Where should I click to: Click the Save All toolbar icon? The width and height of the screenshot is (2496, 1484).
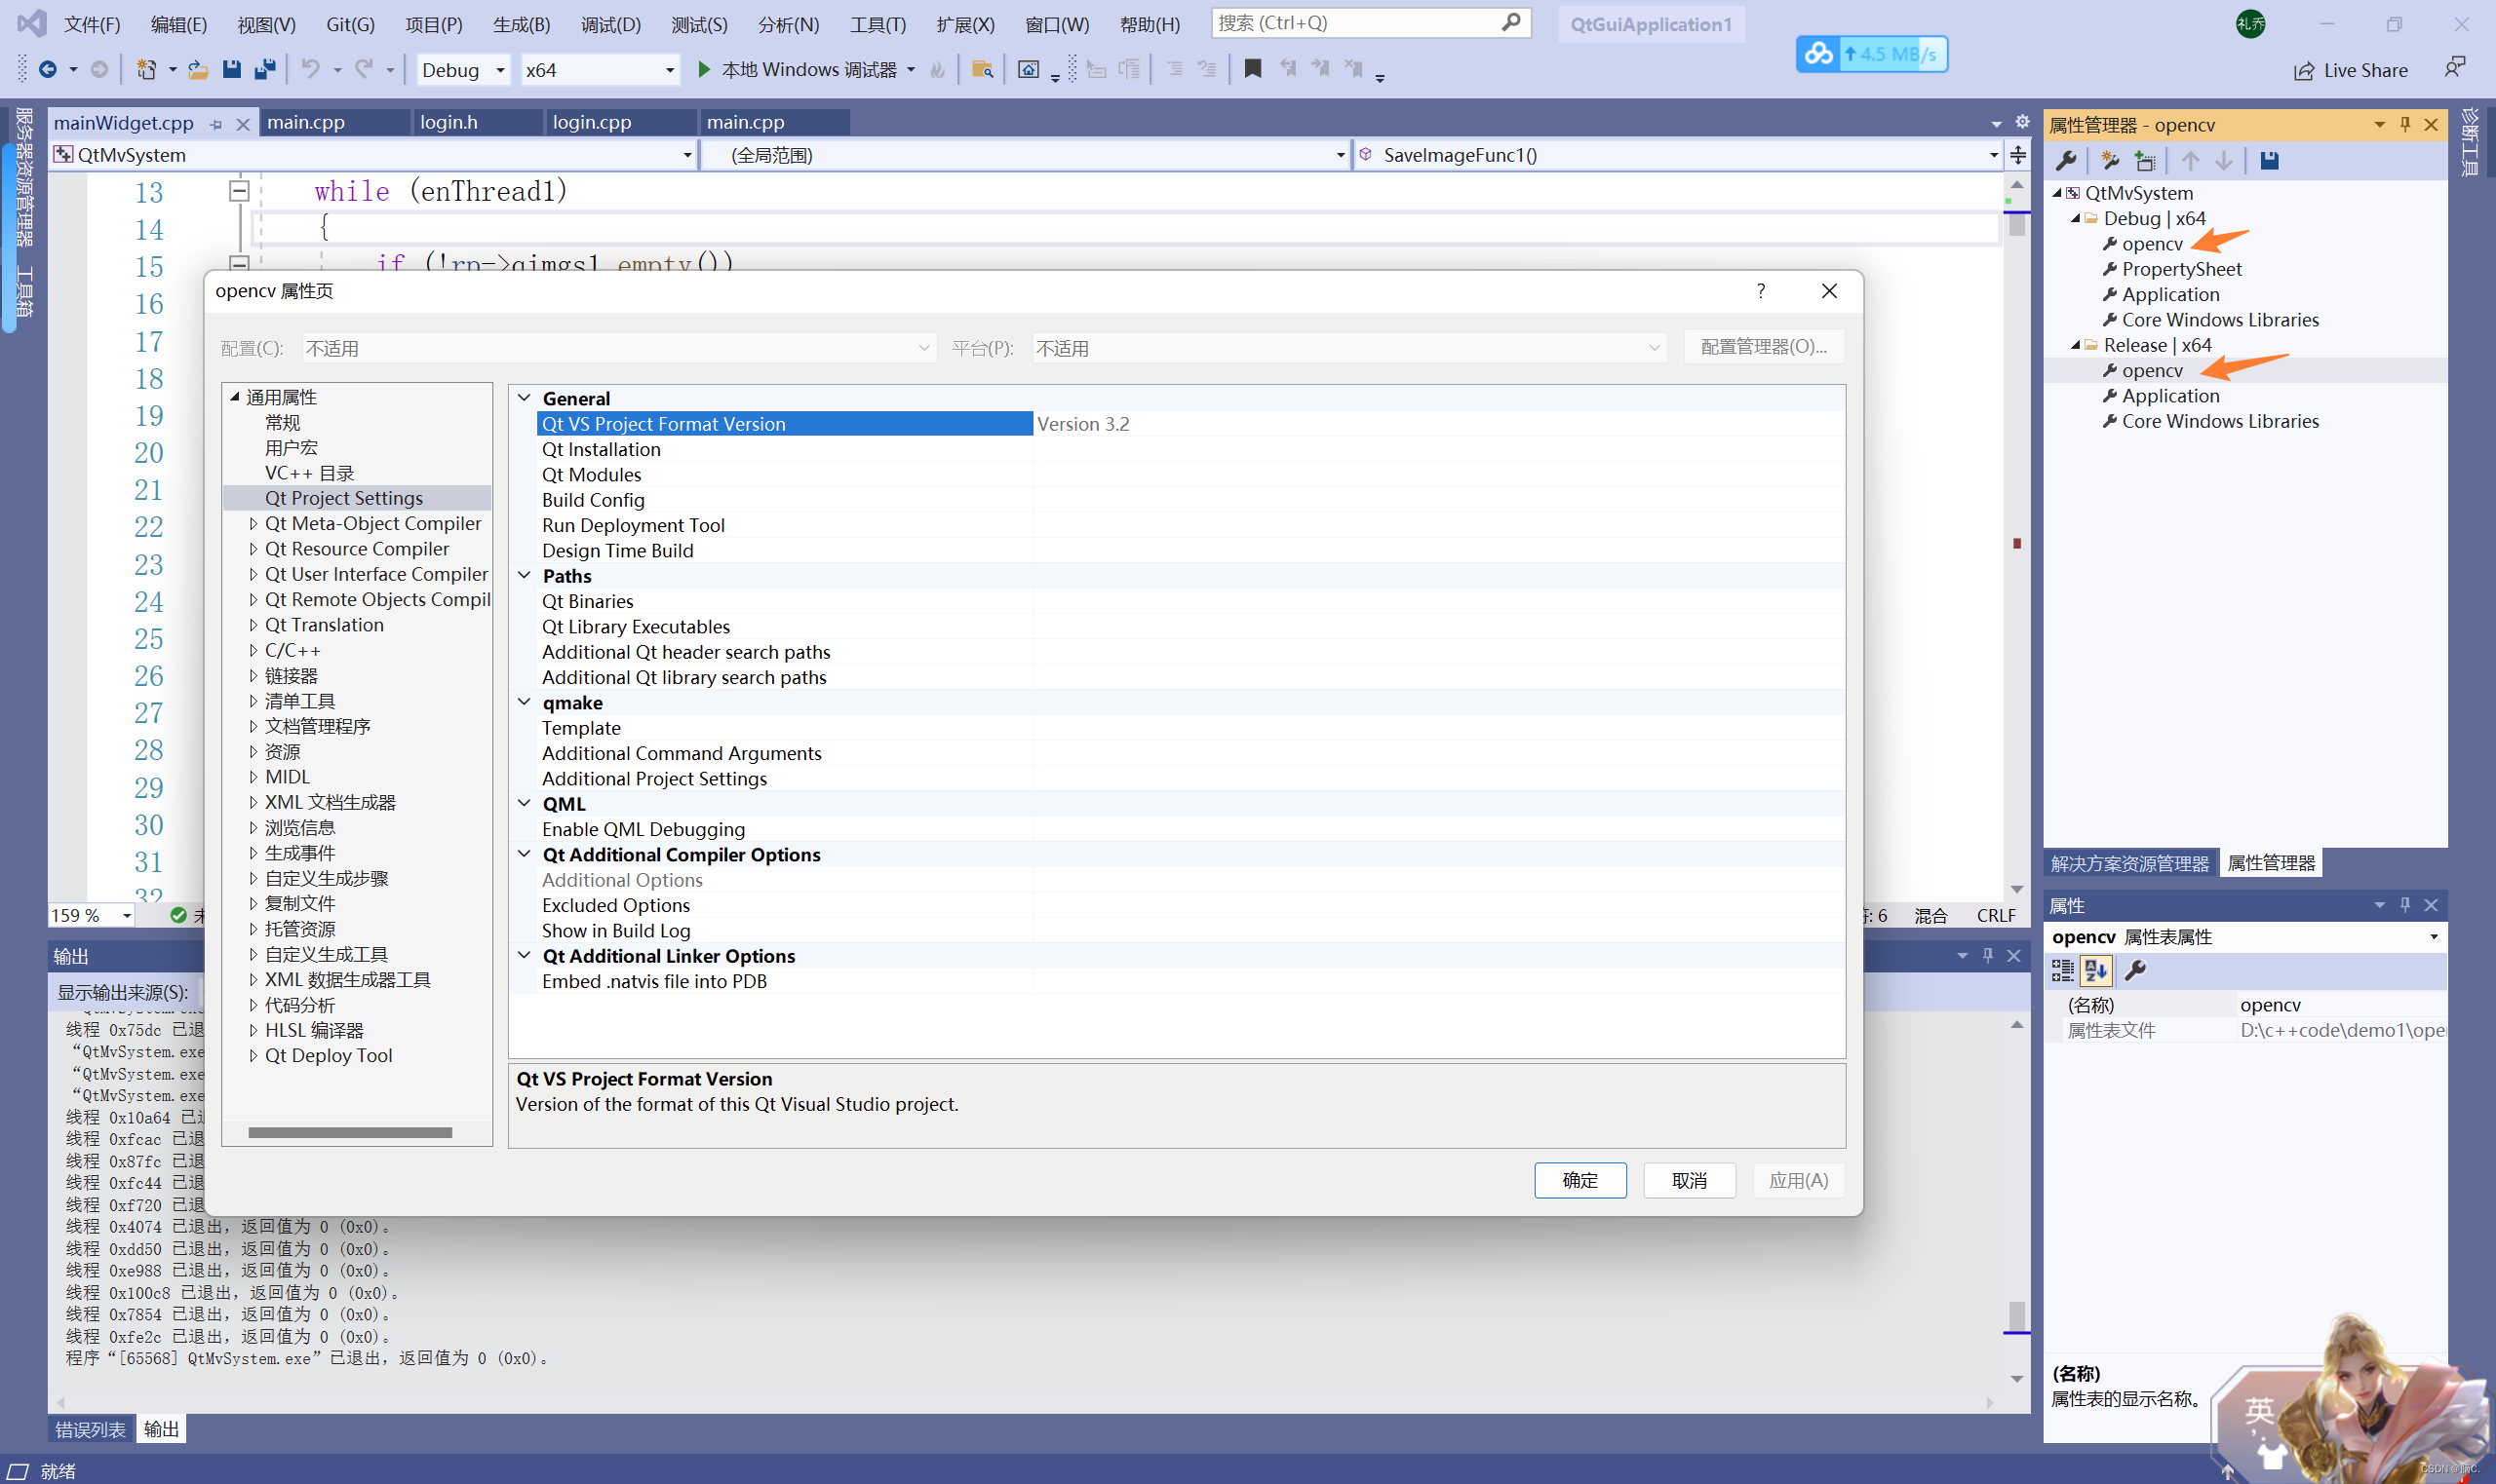pos(265,69)
